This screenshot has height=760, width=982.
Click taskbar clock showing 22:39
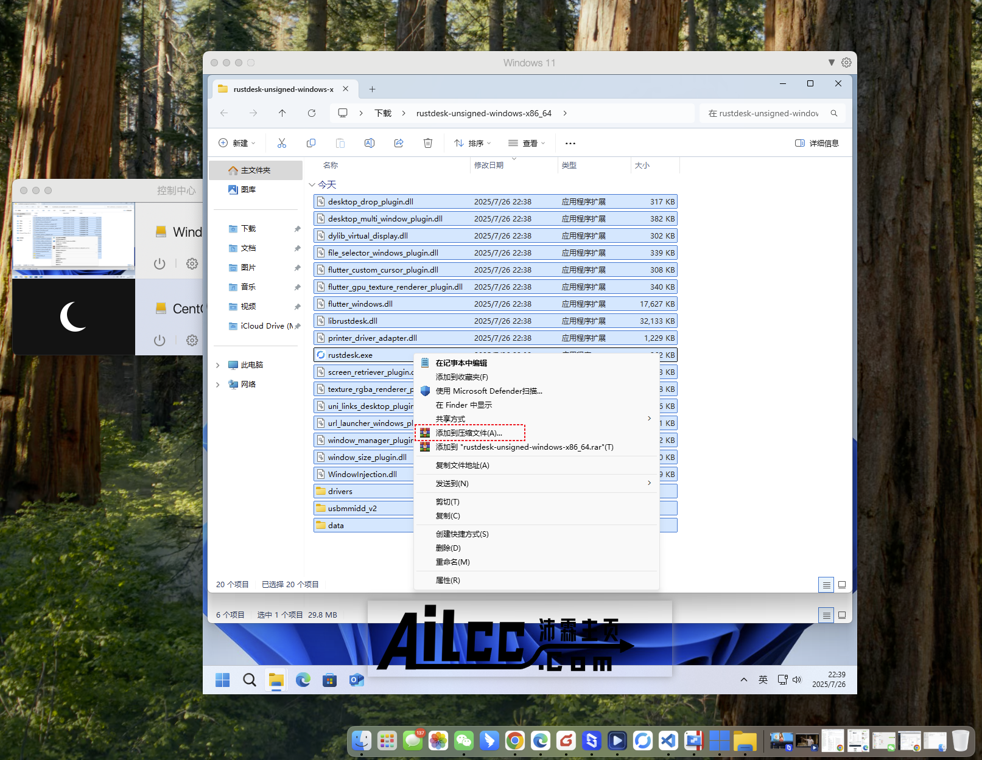point(829,680)
